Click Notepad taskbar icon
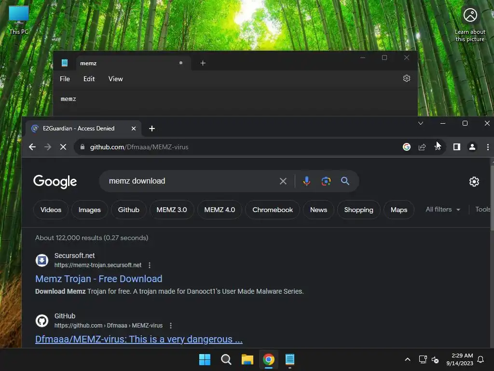The image size is (494, 371). [x=290, y=359]
